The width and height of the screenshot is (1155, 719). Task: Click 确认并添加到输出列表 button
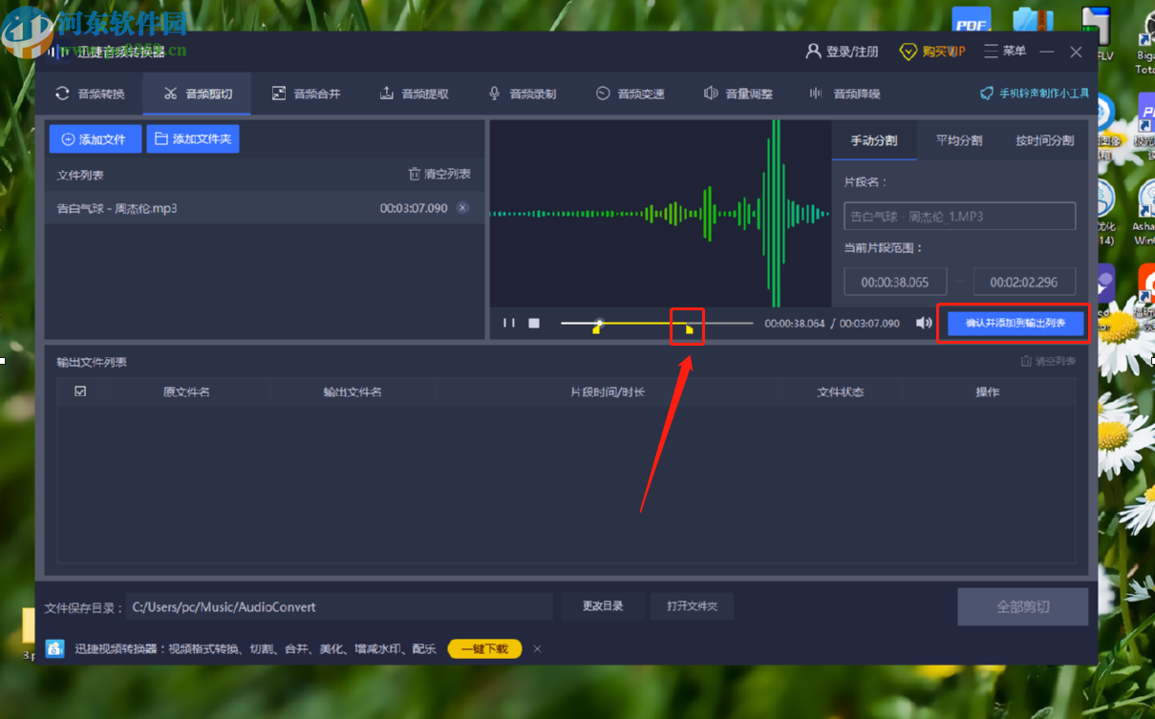[x=1016, y=324]
